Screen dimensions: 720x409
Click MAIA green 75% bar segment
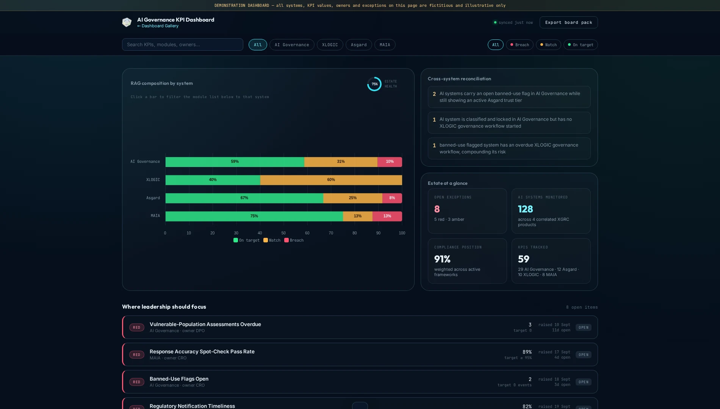coord(254,216)
